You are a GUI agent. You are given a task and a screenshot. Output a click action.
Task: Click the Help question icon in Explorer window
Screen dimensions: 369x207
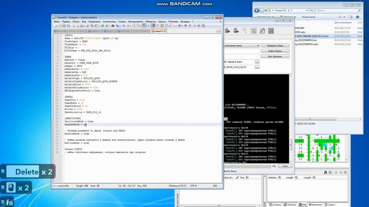click(x=357, y=17)
